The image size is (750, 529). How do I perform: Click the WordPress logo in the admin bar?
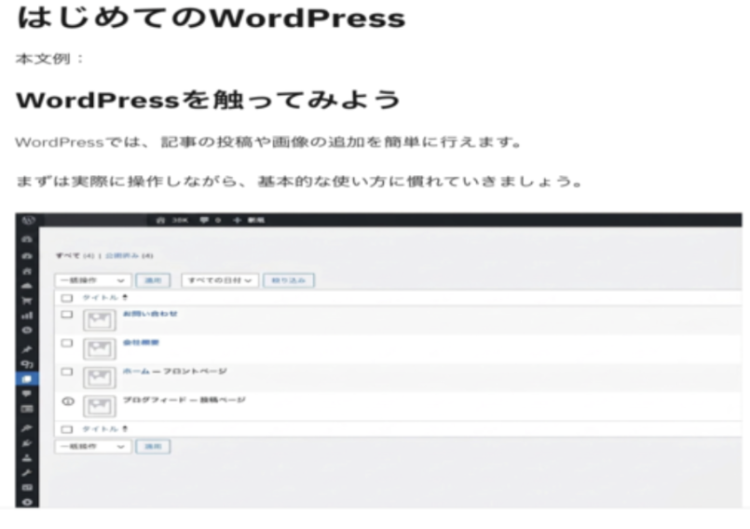coord(29,220)
